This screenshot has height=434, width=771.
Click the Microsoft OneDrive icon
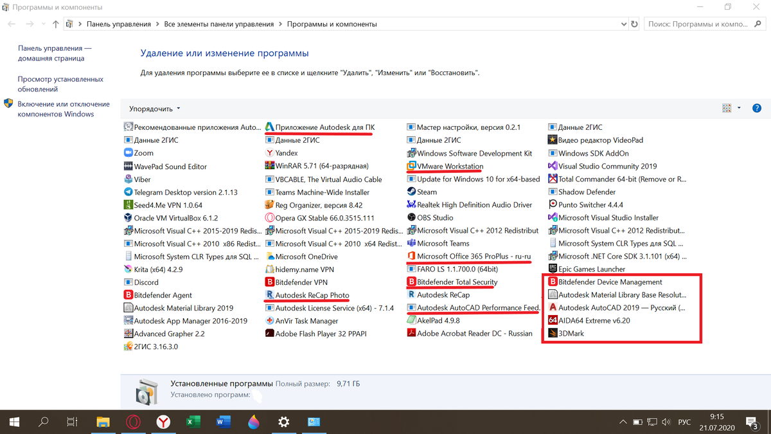[x=270, y=257]
